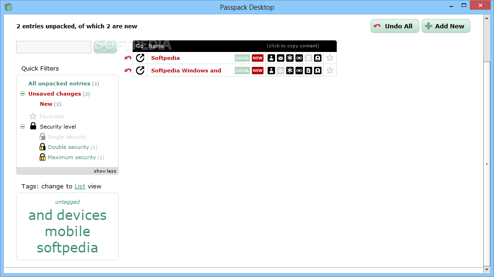Copy contact card icon of Softpedia Windows and entry

coord(318,71)
